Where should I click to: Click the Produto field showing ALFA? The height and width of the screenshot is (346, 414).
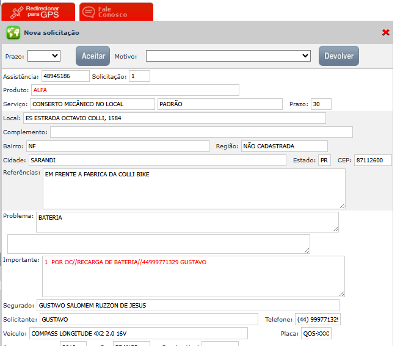coord(134,90)
